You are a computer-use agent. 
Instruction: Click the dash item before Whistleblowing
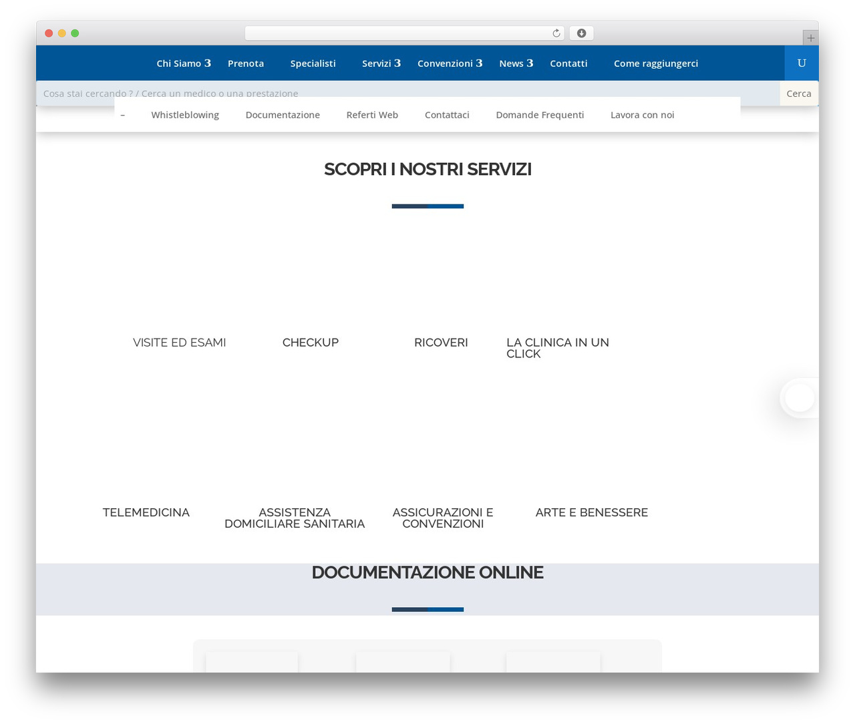pyautogui.click(x=122, y=115)
